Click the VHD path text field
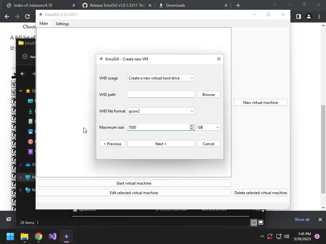 (x=161, y=94)
